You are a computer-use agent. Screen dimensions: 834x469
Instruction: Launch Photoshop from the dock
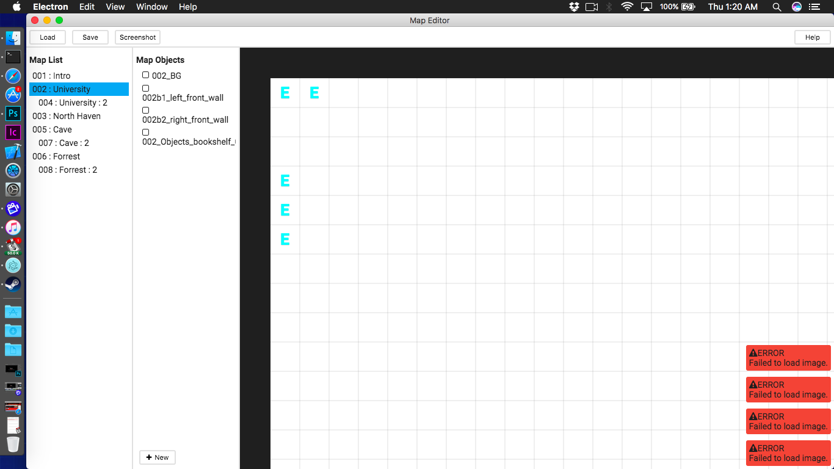coord(13,114)
